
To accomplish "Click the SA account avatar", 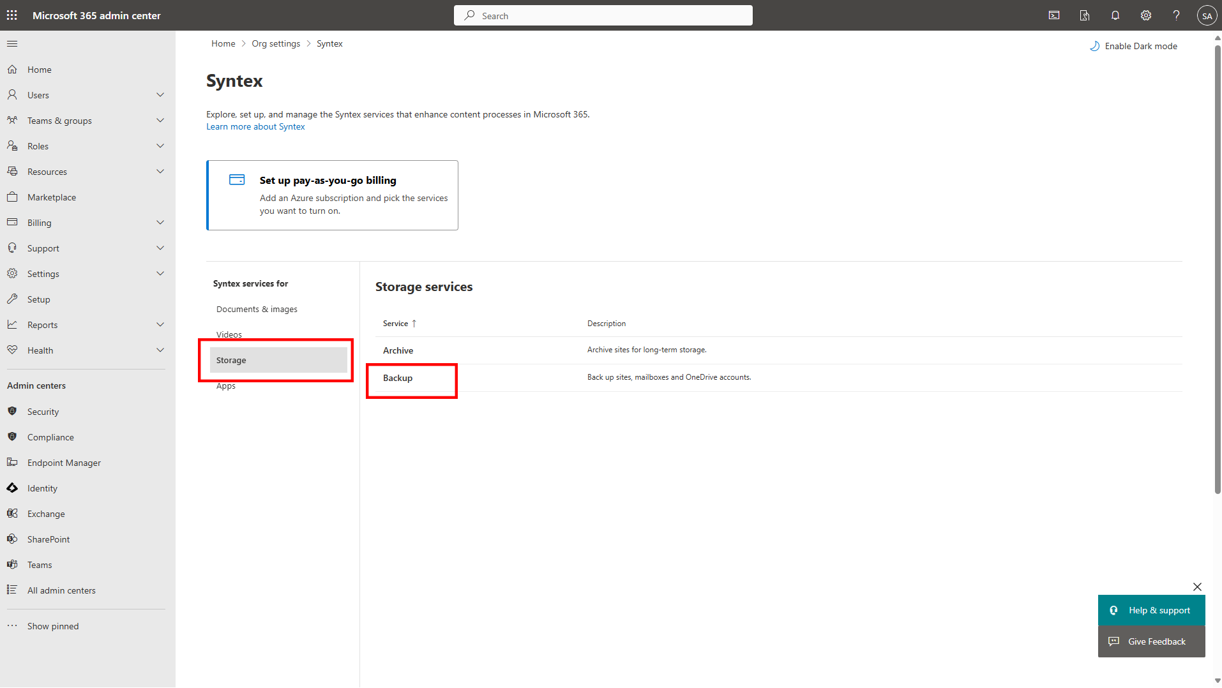I will coord(1207,15).
